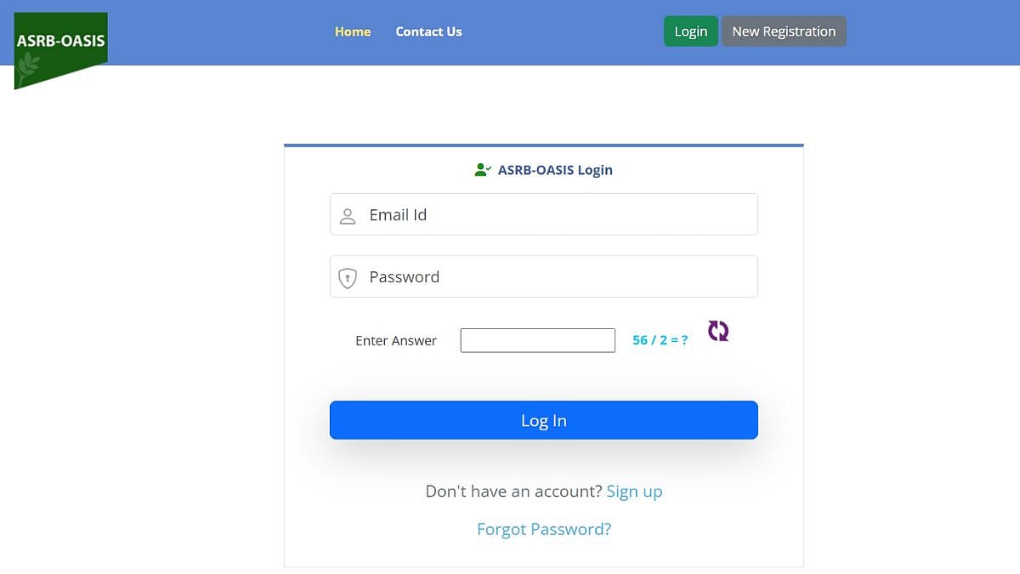Select the person icon in Email Id field
The width and height of the screenshot is (1020, 574).
coord(347,214)
